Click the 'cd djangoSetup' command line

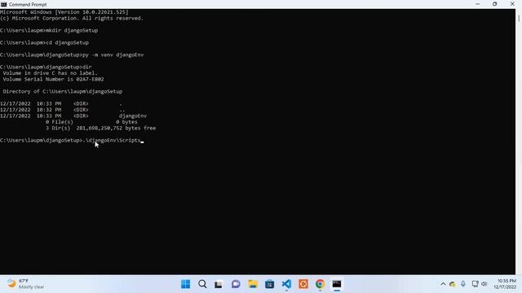(44, 42)
